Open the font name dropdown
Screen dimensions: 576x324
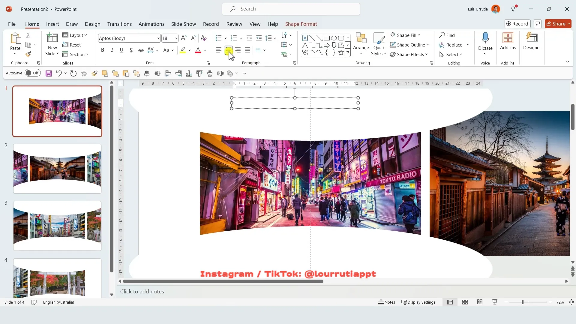pos(158,38)
